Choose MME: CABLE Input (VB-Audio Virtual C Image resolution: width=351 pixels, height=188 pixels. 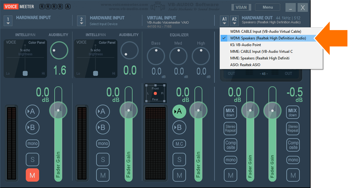point(271,52)
